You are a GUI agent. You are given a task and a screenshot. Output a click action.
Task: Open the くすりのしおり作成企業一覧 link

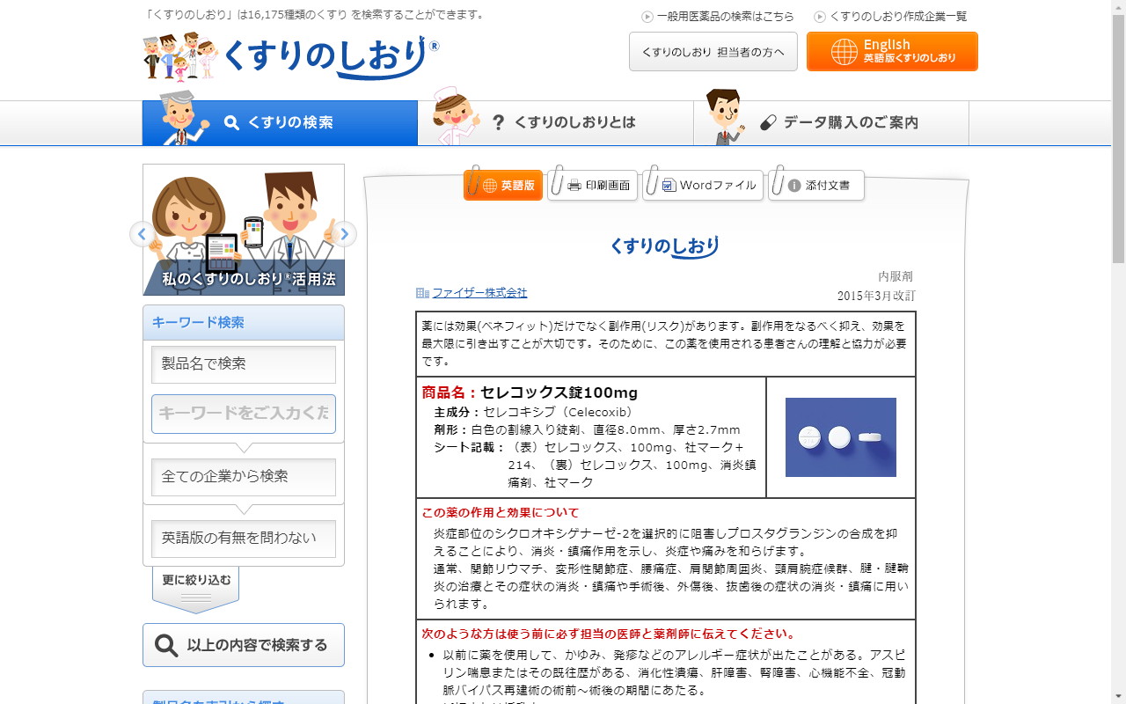(898, 16)
